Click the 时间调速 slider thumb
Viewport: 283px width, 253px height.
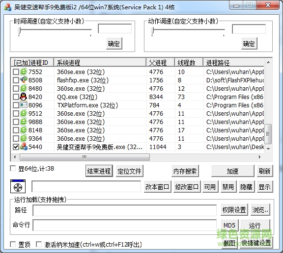click(x=19, y=30)
